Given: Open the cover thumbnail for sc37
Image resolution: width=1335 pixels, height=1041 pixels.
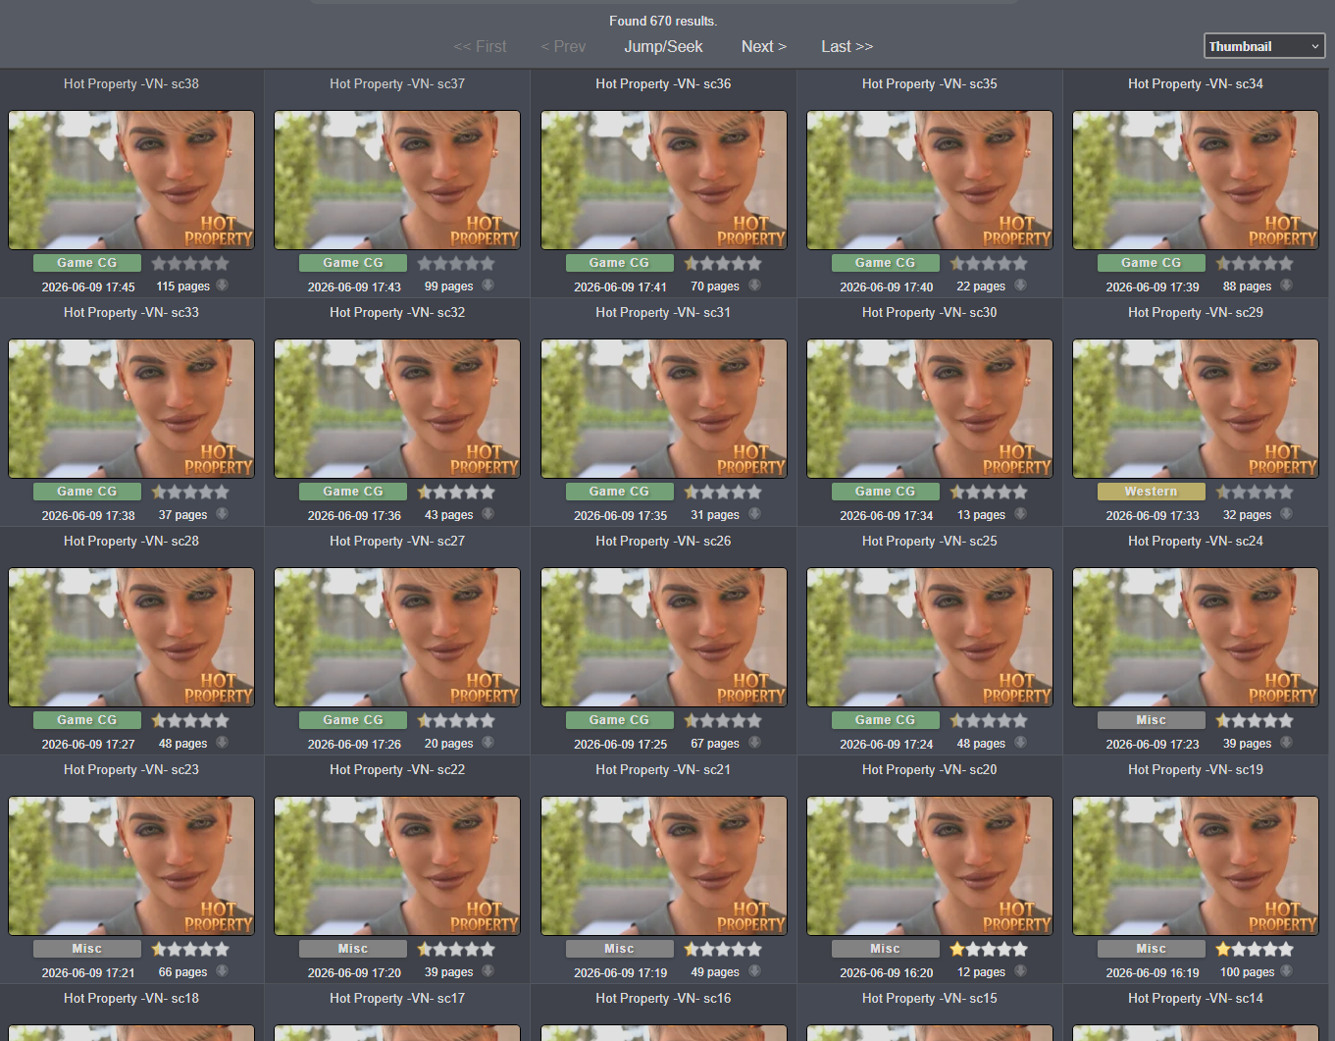Looking at the screenshot, I should pos(397,180).
